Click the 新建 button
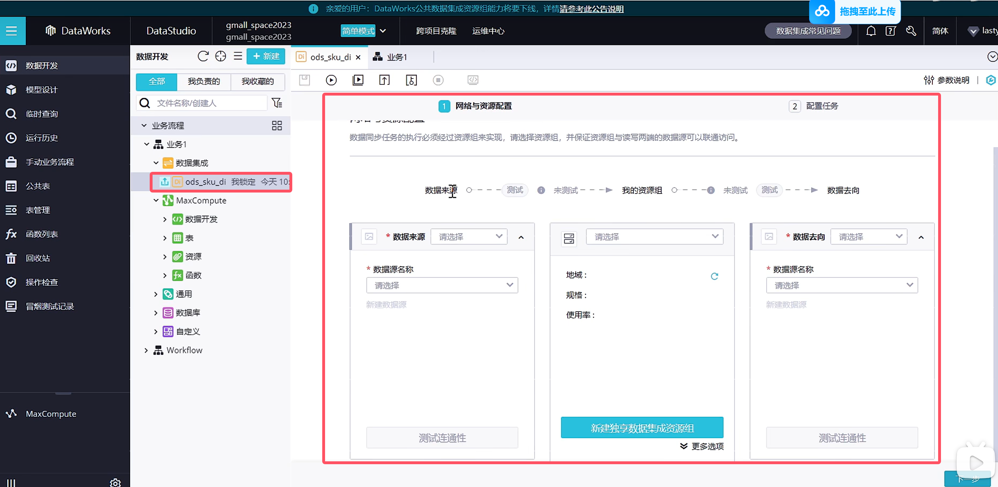The width and height of the screenshot is (998, 487). coord(266,57)
